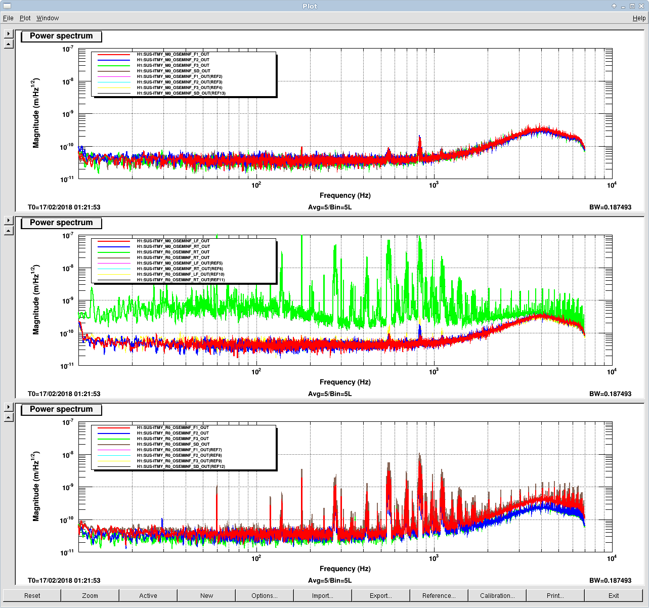
Task: Toggle Zoom mode in bottom button bar
Action: 90,595
